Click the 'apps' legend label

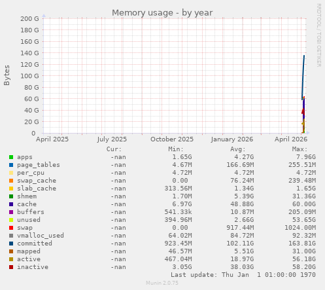[x=25, y=157]
